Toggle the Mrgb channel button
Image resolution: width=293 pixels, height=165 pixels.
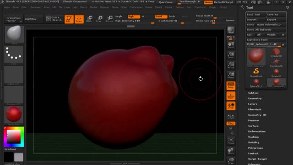119,16
